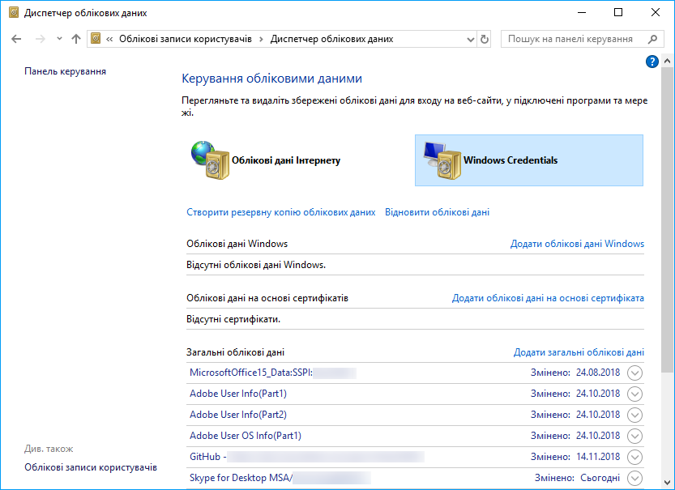
Task: Expand the MicrosoftOffice15_Data:SSPI credential entry
Action: [x=634, y=373]
